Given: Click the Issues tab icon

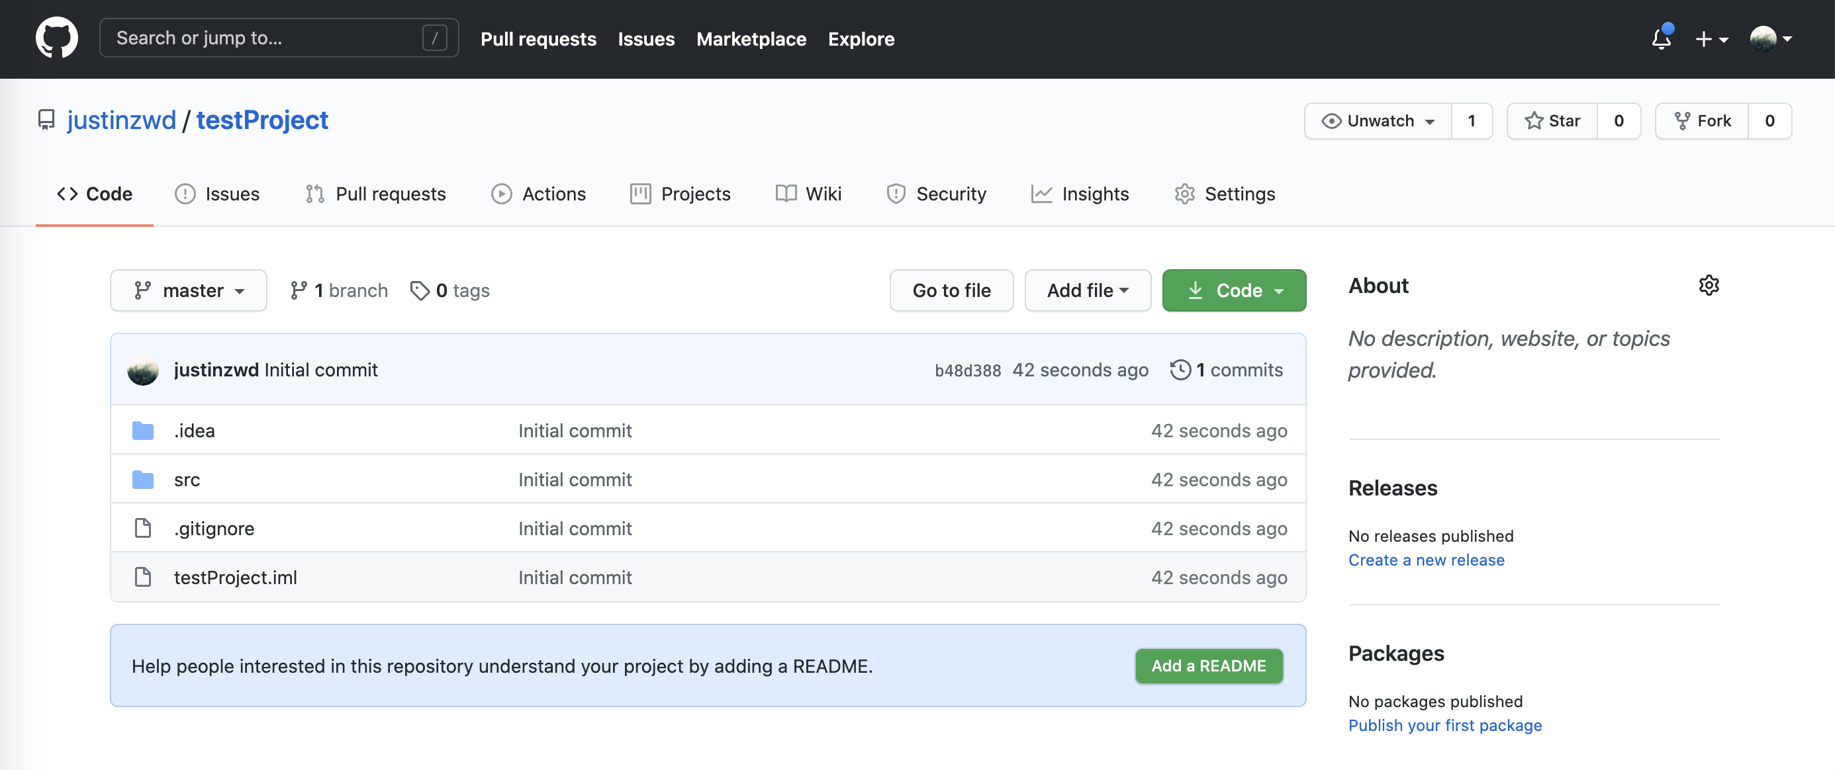Looking at the screenshot, I should [x=186, y=193].
